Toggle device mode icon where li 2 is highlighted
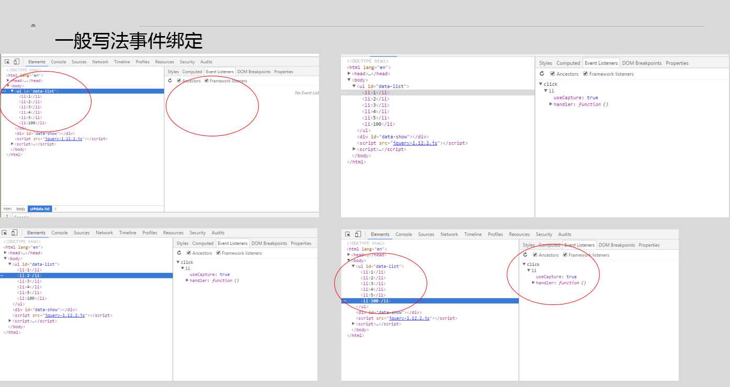The height and width of the screenshot is (387, 730). (x=14, y=232)
